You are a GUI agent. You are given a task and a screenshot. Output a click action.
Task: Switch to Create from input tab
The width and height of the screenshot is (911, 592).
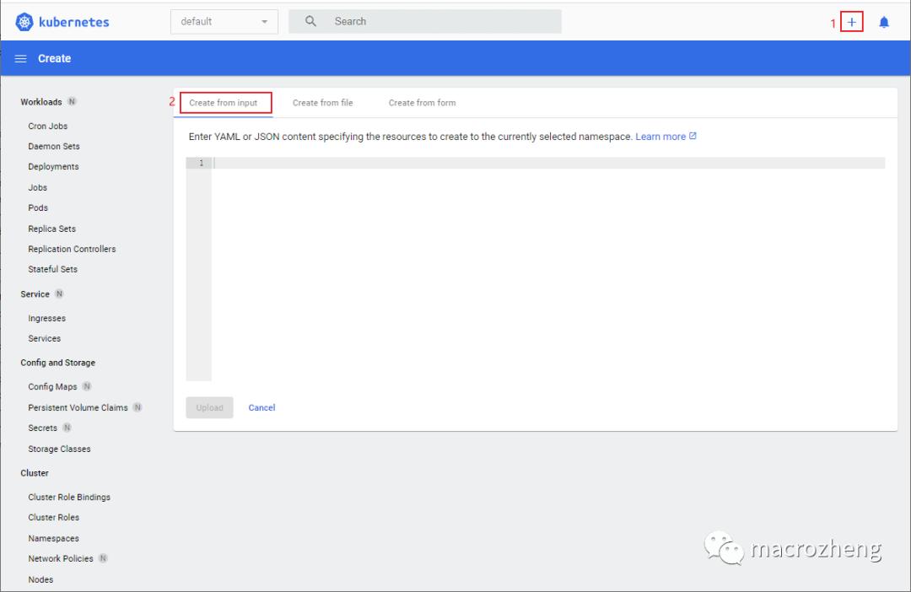coord(224,103)
